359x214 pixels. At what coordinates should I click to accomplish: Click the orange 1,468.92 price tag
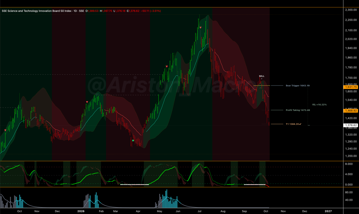351,111
